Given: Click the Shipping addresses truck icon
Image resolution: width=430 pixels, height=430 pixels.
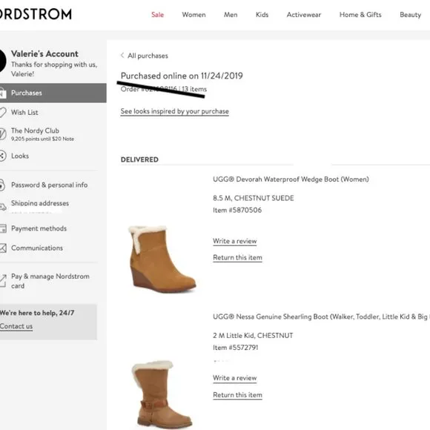Looking at the screenshot, I should 3,207.
